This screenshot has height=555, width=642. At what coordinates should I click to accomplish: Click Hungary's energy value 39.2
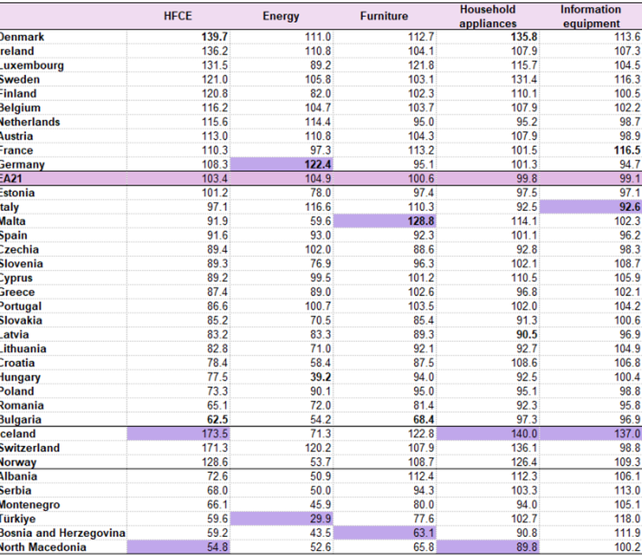coord(320,377)
